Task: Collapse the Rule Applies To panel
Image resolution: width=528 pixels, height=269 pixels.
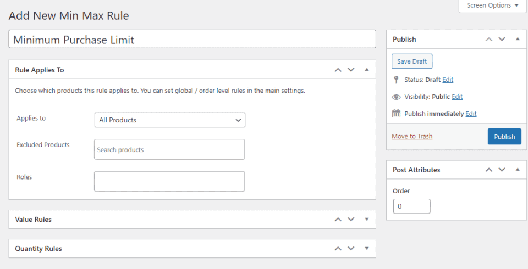Action: tap(367, 70)
